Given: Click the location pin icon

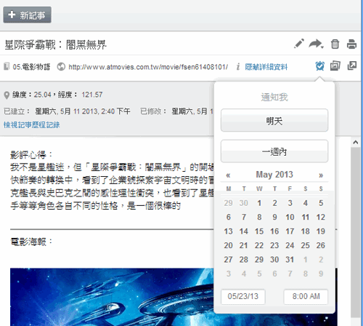Looking at the screenshot, I should tap(7, 95).
